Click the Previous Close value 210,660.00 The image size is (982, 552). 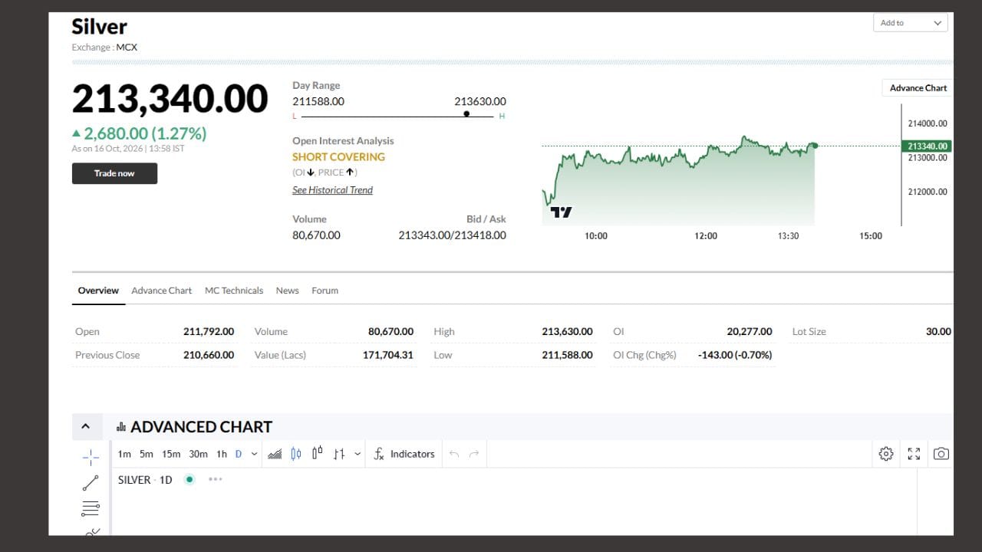(x=209, y=355)
